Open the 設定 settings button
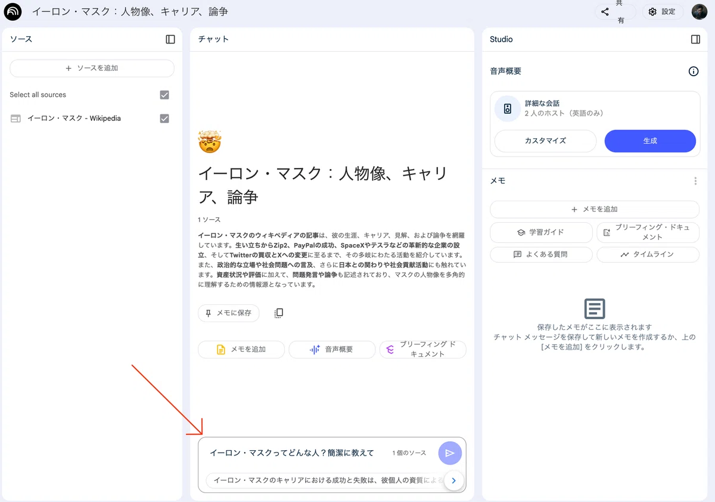The height and width of the screenshot is (502, 715). pyautogui.click(x=663, y=12)
